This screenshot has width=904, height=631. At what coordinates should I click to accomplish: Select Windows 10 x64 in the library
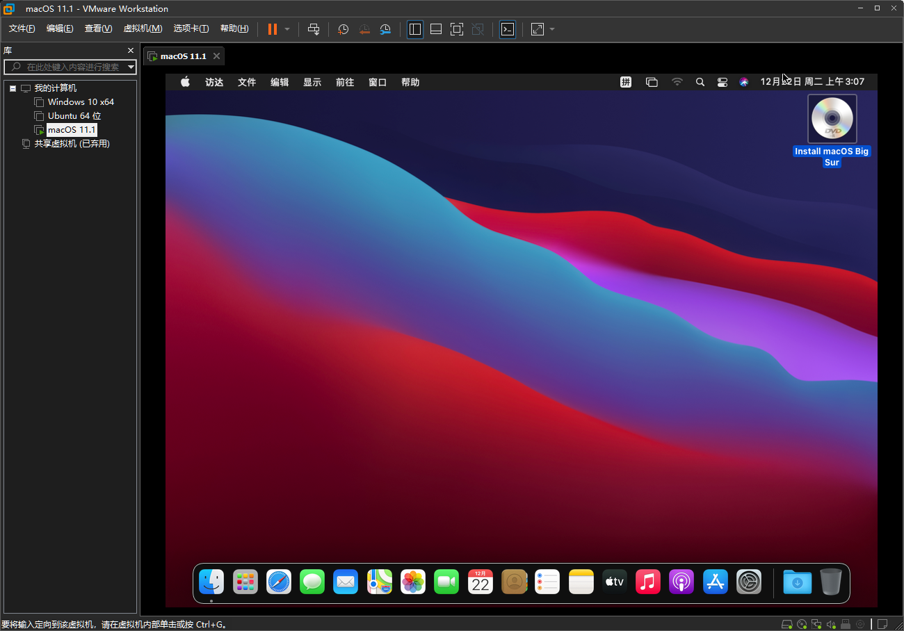[x=81, y=102]
